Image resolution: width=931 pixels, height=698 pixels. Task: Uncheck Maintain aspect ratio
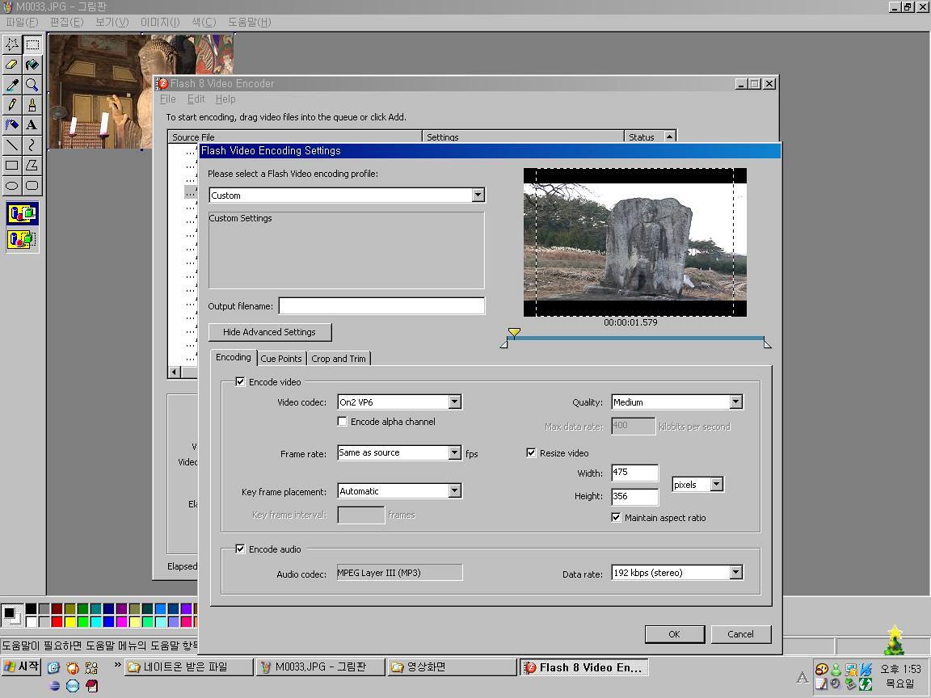click(x=616, y=518)
